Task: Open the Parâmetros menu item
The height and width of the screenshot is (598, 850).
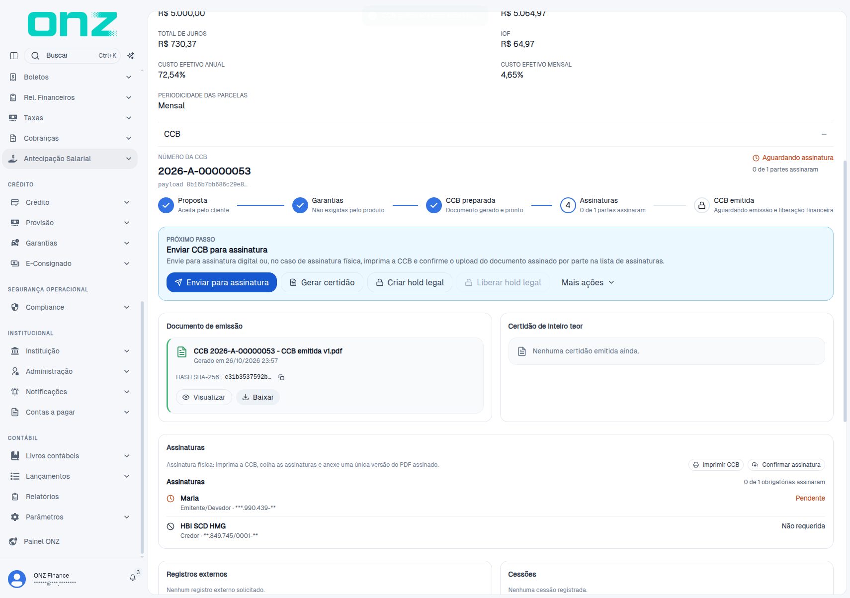Action: pyautogui.click(x=70, y=517)
